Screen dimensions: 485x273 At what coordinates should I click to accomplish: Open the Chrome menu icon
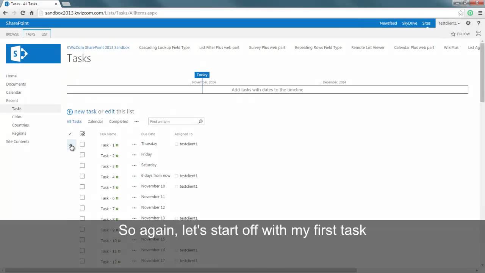[x=479, y=13]
